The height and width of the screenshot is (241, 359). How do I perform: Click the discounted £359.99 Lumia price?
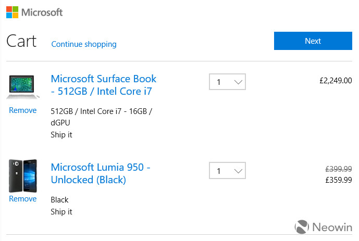(x=339, y=180)
